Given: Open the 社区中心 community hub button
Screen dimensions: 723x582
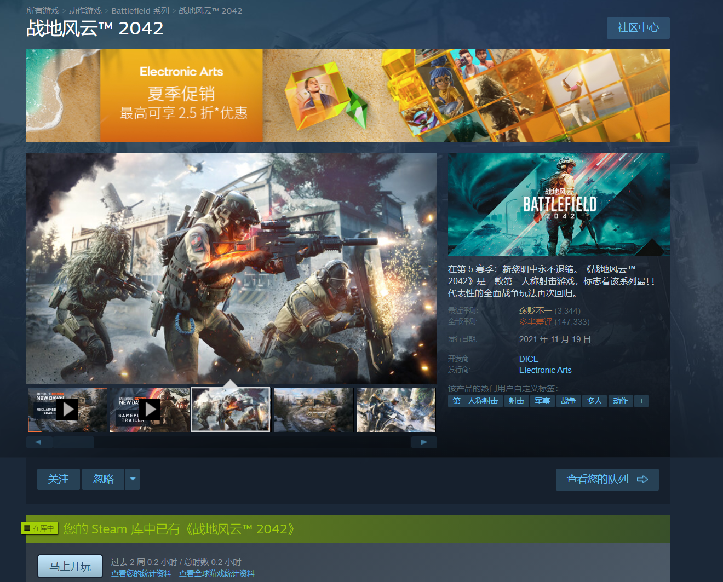Looking at the screenshot, I should tap(638, 28).
